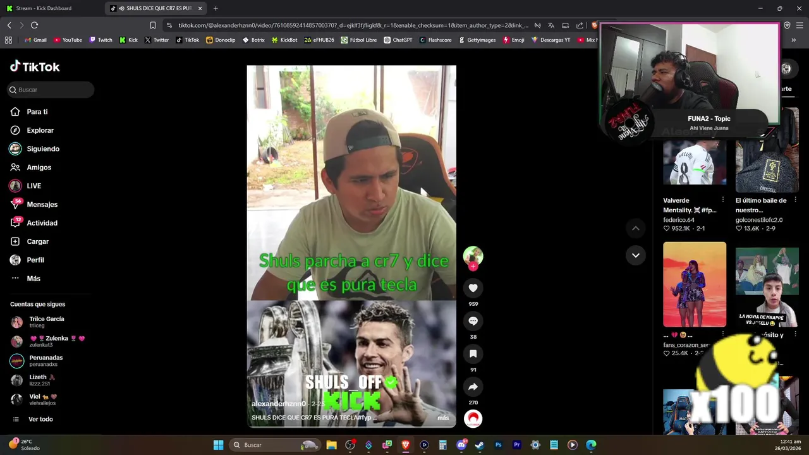Image resolution: width=809 pixels, height=455 pixels.
Task: Open File Explorer from taskbar
Action: click(x=331, y=445)
